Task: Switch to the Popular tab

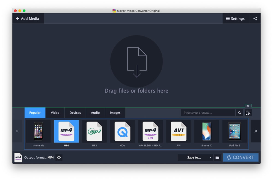Action: pos(35,112)
